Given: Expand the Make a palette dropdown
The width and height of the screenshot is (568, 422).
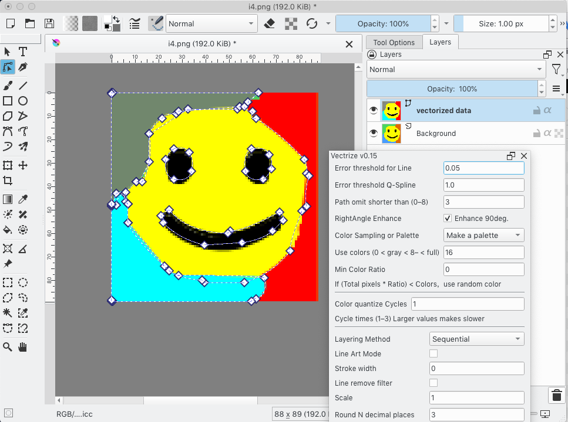Looking at the screenshot, I should pos(483,235).
